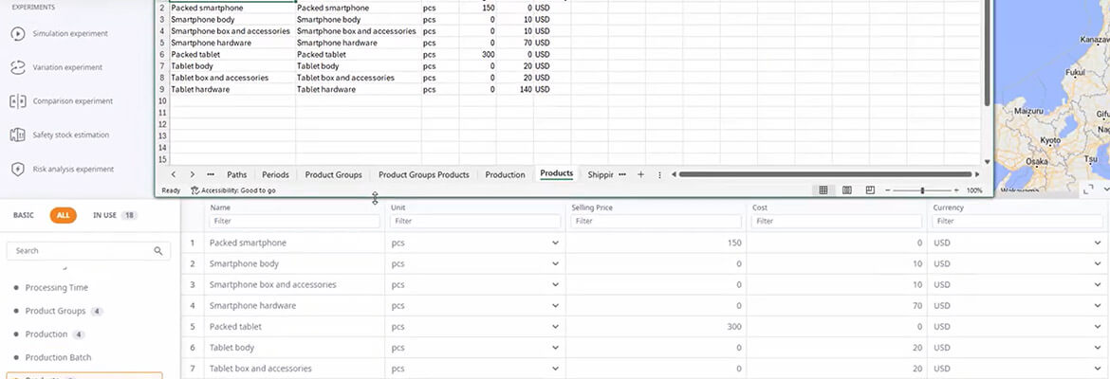Screen dimensions: 1110x379
Task: Click the search magnifier icon
Action: click(x=158, y=251)
